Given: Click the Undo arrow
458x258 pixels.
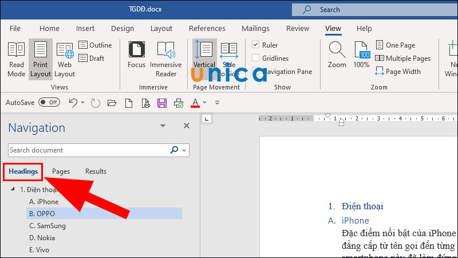Looking at the screenshot, I should click(73, 103).
